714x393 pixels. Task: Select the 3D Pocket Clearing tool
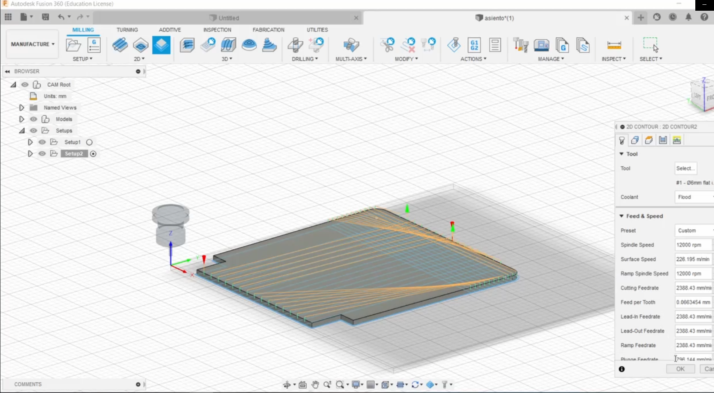208,45
